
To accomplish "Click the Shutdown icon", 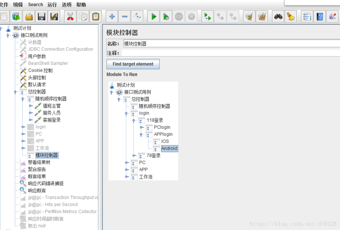I will 191,16.
